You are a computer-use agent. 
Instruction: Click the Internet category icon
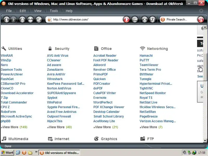tap(50, 139)
